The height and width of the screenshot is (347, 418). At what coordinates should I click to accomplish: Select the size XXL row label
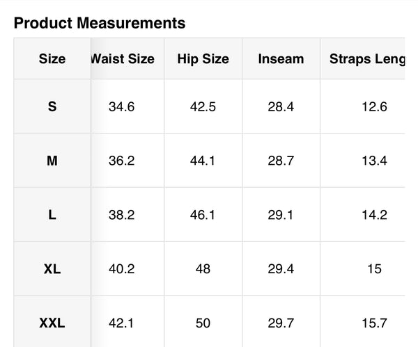pyautogui.click(x=52, y=323)
